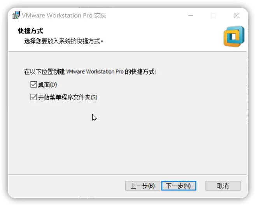Click the 下一步(N) button
This screenshot has height=206, width=256.
click(x=179, y=186)
